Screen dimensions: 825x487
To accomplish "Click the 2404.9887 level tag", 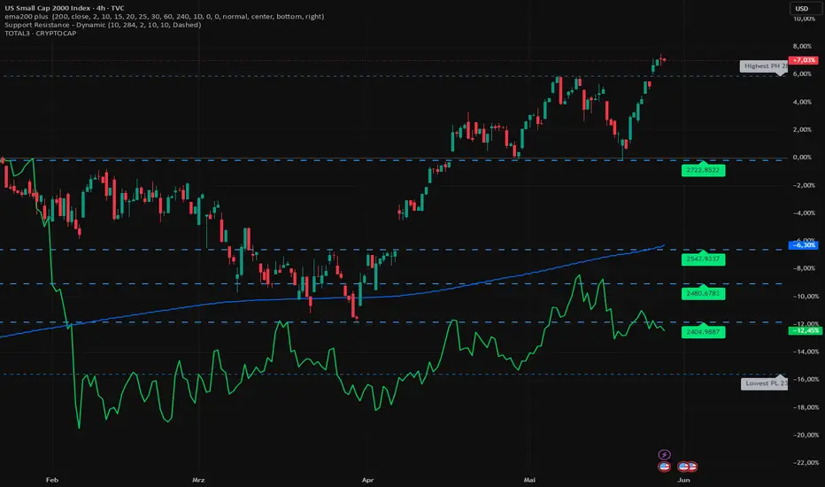I will pos(703,332).
